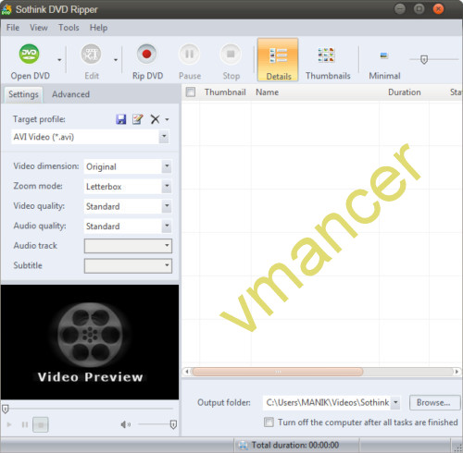The image size is (463, 453).
Task: Play the video preview
Action: 9,424
